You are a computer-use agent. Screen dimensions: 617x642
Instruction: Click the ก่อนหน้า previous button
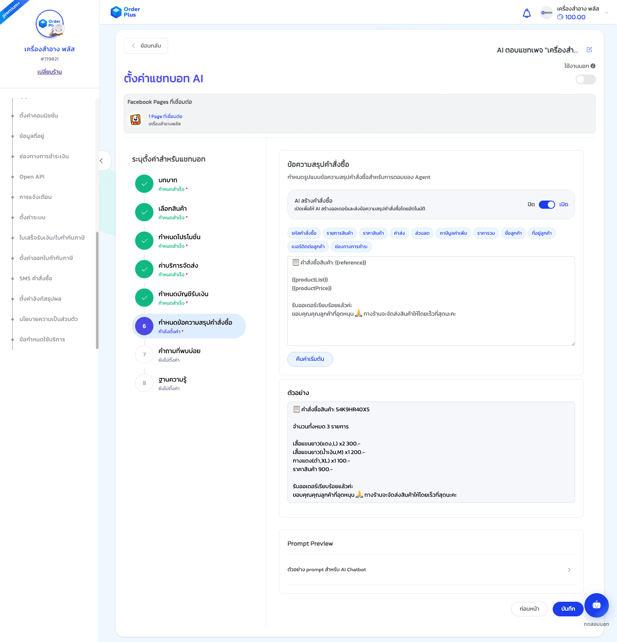coord(529,609)
